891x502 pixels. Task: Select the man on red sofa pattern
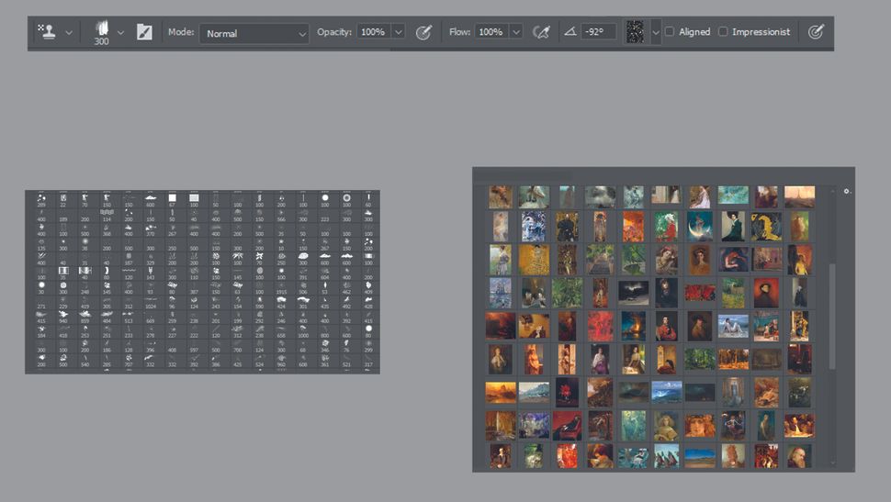567,426
